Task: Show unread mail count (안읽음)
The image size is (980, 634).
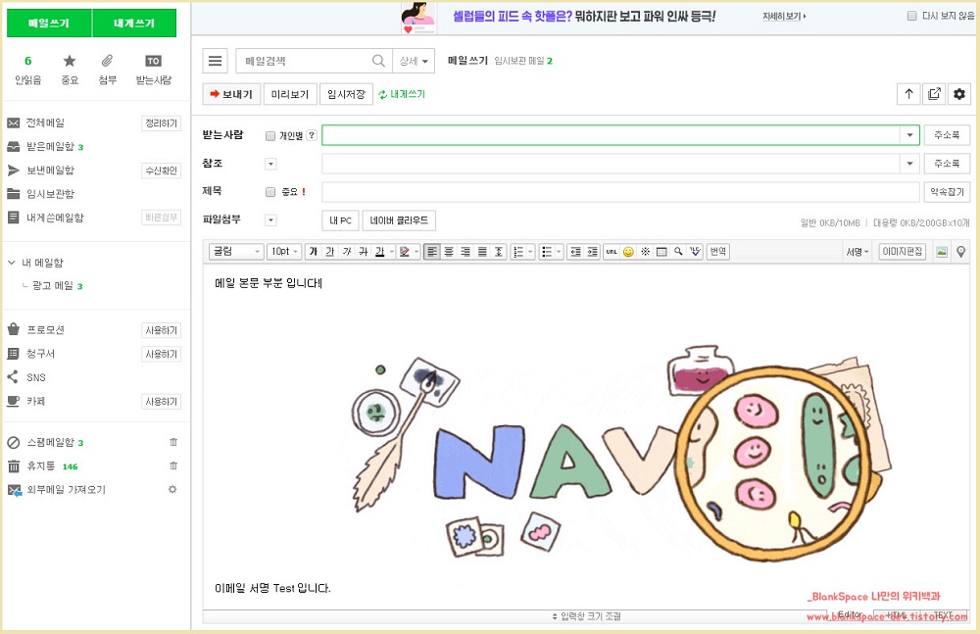Action: click(27, 69)
